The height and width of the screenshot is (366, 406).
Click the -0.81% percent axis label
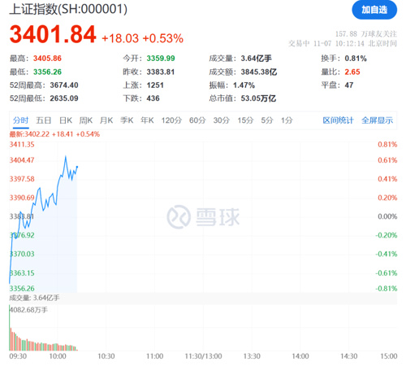point(387,289)
